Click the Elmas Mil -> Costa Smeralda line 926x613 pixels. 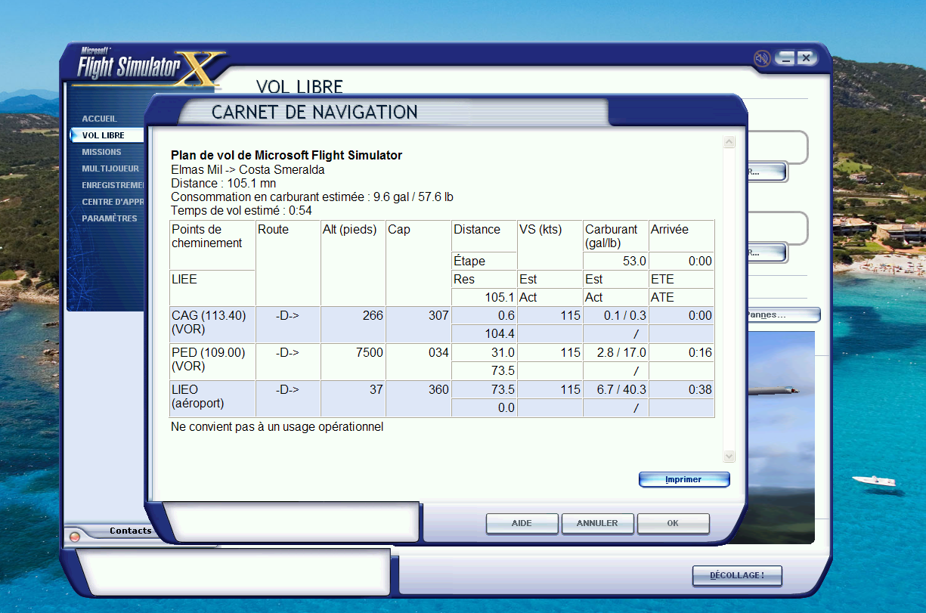click(248, 169)
